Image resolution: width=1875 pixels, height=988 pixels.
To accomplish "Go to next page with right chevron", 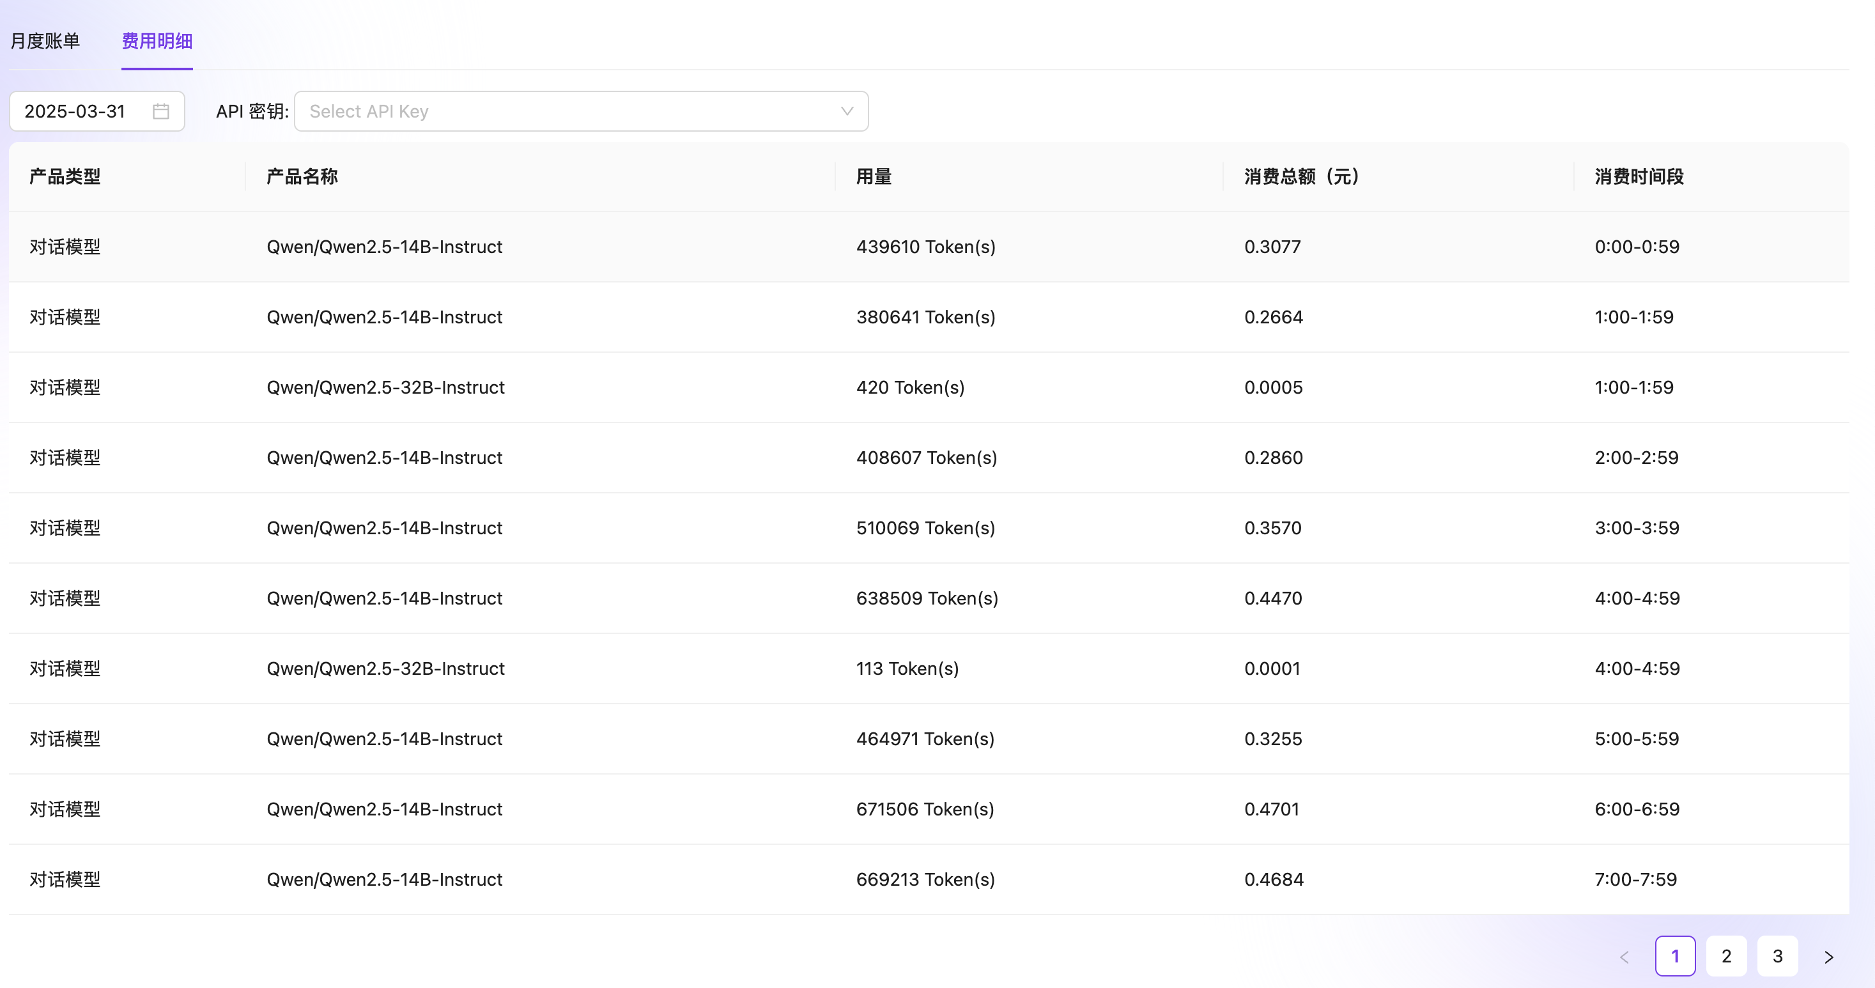I will 1828,957.
